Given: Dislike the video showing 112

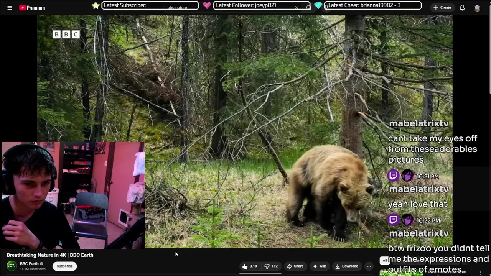Looking at the screenshot, I should (x=271, y=266).
